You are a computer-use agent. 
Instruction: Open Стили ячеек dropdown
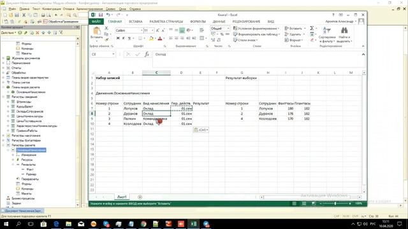(x=245, y=40)
